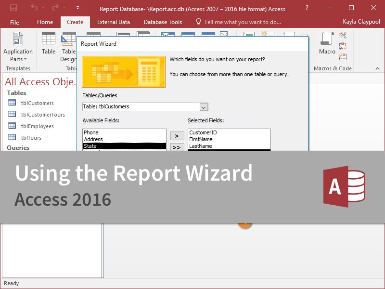
Task: Click the tblEmployees table icon
Action: [x=12, y=126]
